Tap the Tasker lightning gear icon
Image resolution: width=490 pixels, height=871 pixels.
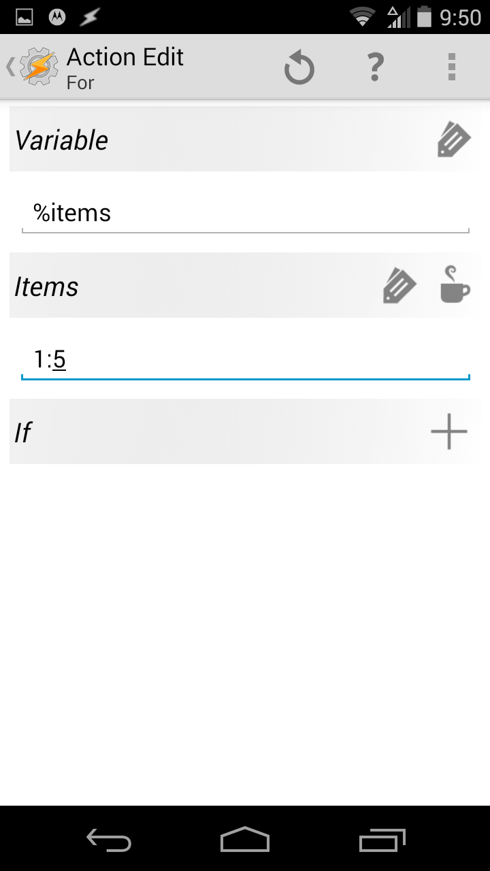[x=39, y=67]
